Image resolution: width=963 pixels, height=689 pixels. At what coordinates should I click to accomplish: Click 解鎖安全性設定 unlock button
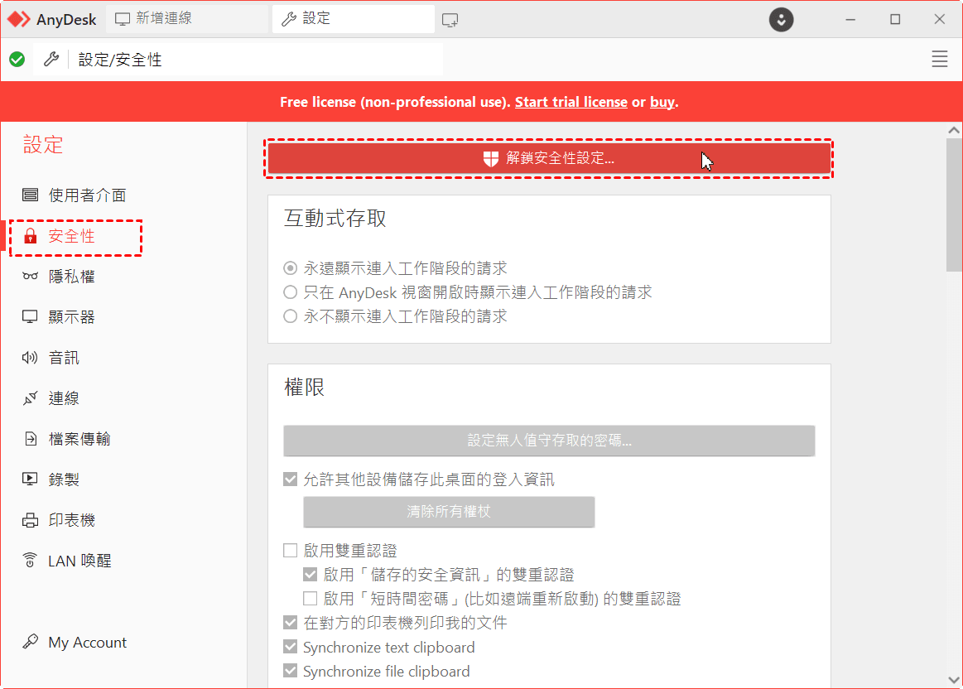point(548,159)
